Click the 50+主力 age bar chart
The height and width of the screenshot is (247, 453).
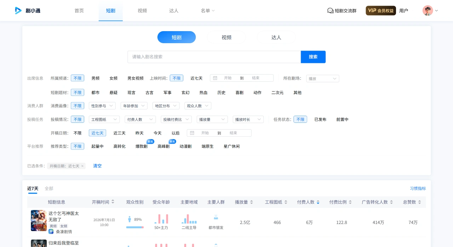[161, 219]
